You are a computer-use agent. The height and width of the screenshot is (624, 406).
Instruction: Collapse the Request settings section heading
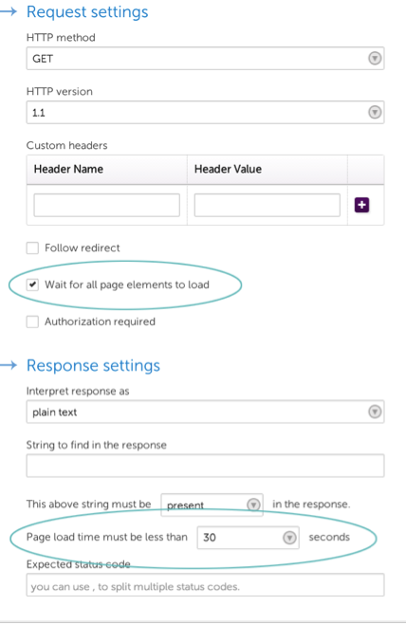coord(87,12)
